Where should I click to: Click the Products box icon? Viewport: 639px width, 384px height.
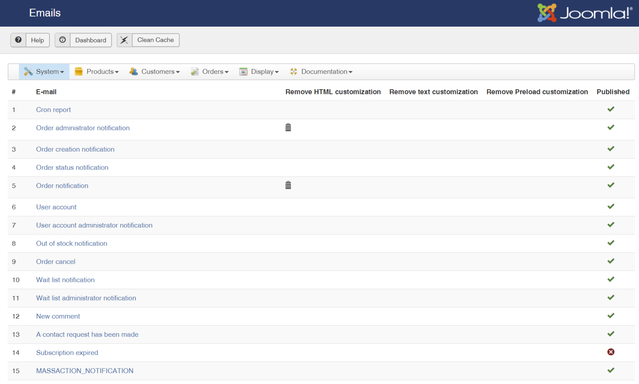(x=78, y=71)
